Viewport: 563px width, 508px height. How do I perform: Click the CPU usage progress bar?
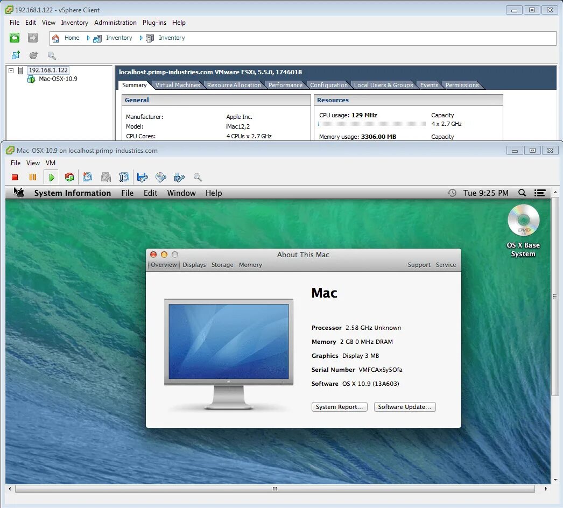pyautogui.click(x=372, y=124)
